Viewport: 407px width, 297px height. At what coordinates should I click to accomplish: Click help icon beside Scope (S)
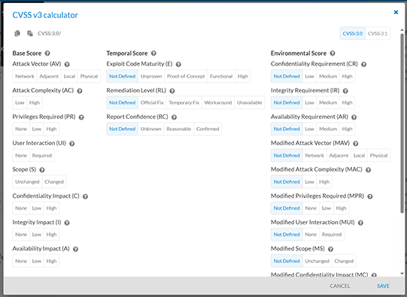point(42,170)
